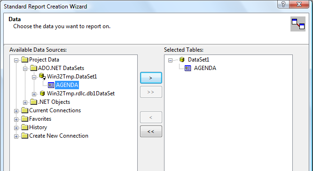
Task: Select the Favorites tree item
Action: (x=40, y=119)
